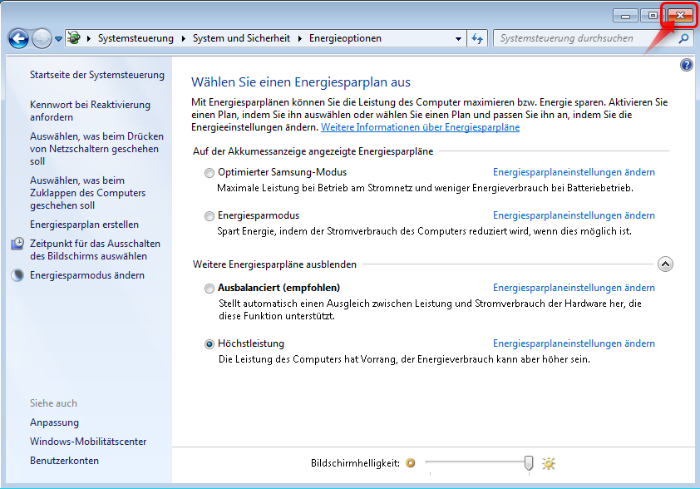Select the Ausbalanciert (empfohlen) plan
The height and width of the screenshot is (489, 700).
click(210, 288)
